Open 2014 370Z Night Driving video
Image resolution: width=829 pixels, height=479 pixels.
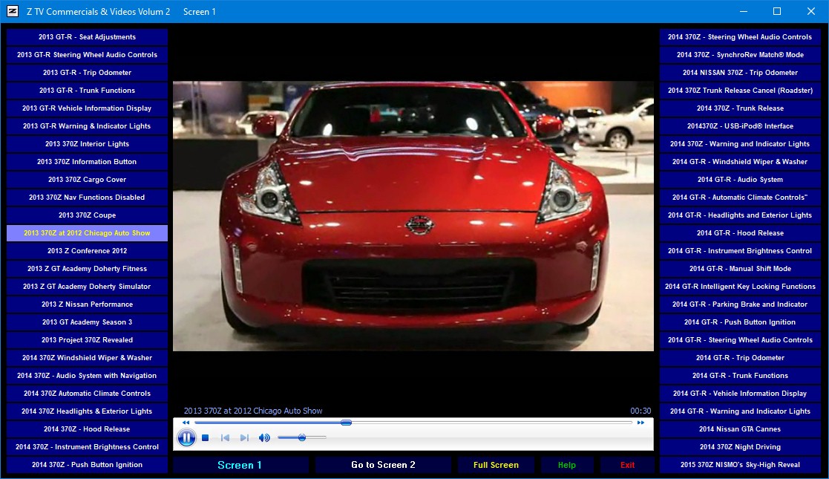740,447
